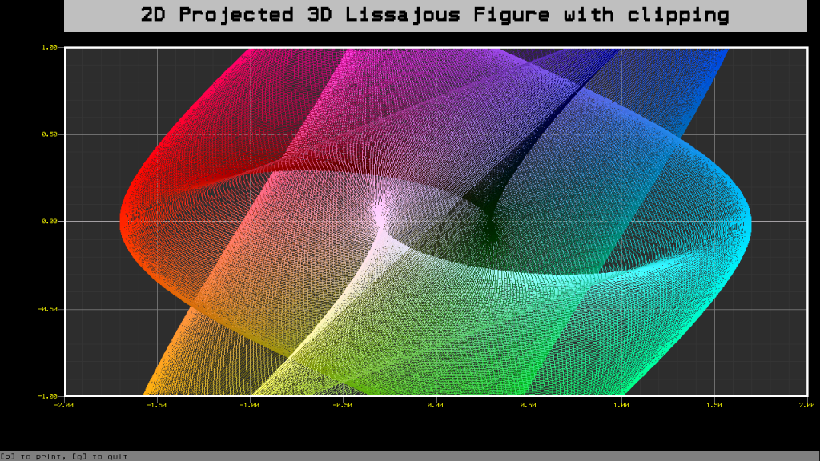Click the -1.50 label on the x-axis
The width and height of the screenshot is (820, 461).
click(157, 405)
